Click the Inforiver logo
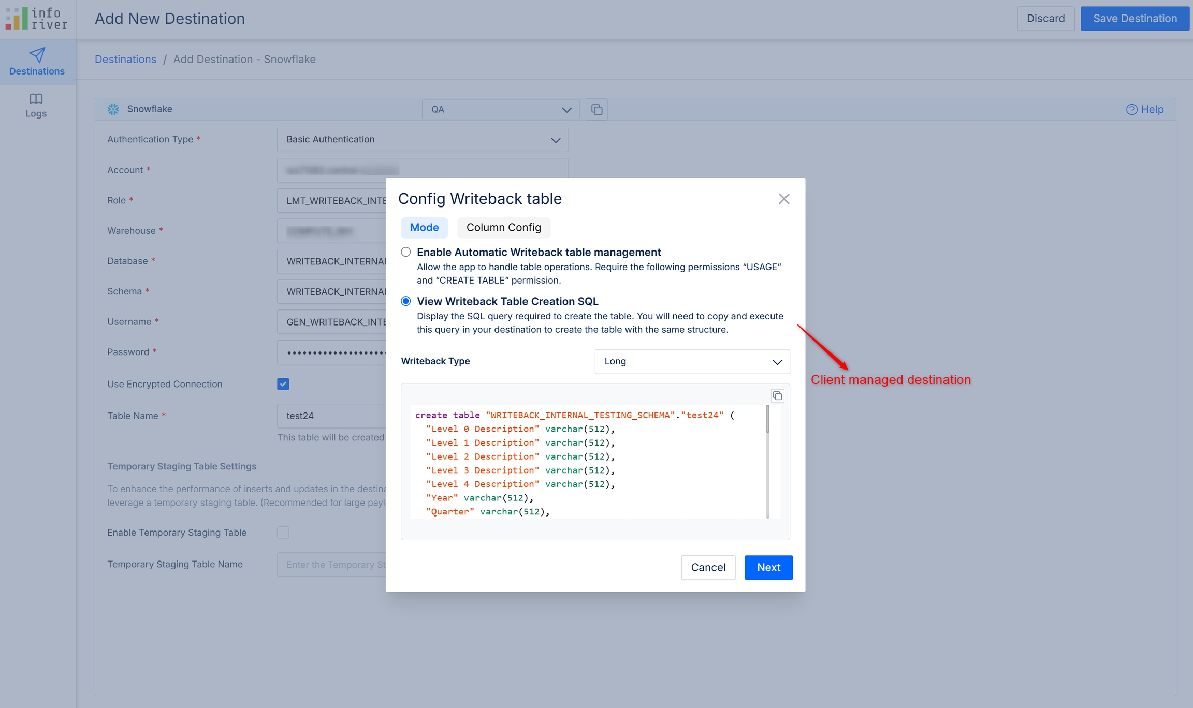Viewport: 1193px width, 708px height. click(36, 19)
